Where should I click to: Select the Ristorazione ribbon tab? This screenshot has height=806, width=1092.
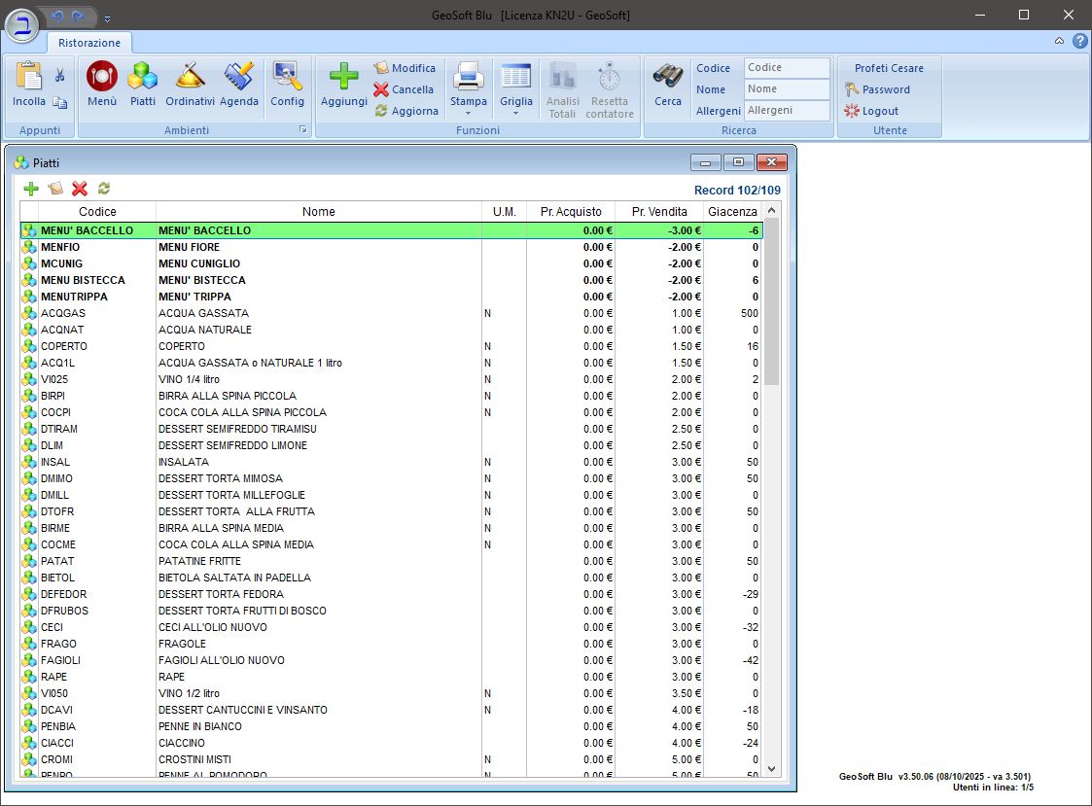click(89, 43)
